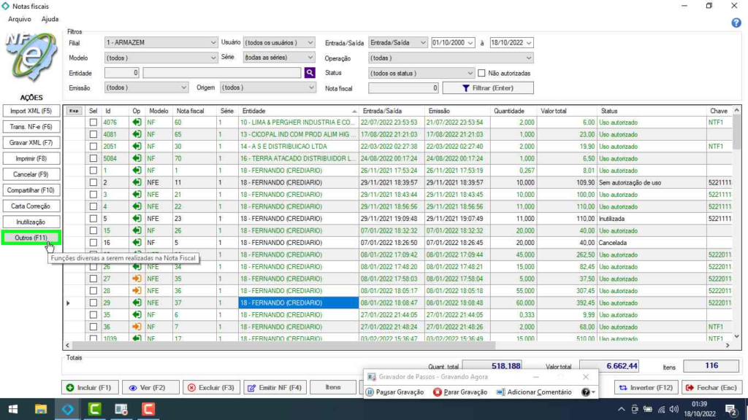Click the purple entity search magnifier icon
Viewport: 748px width, 420px height.
point(310,73)
